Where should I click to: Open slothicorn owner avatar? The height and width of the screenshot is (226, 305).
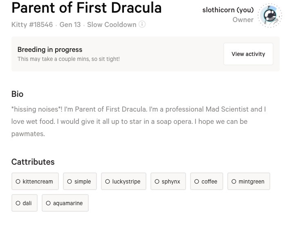270,16
